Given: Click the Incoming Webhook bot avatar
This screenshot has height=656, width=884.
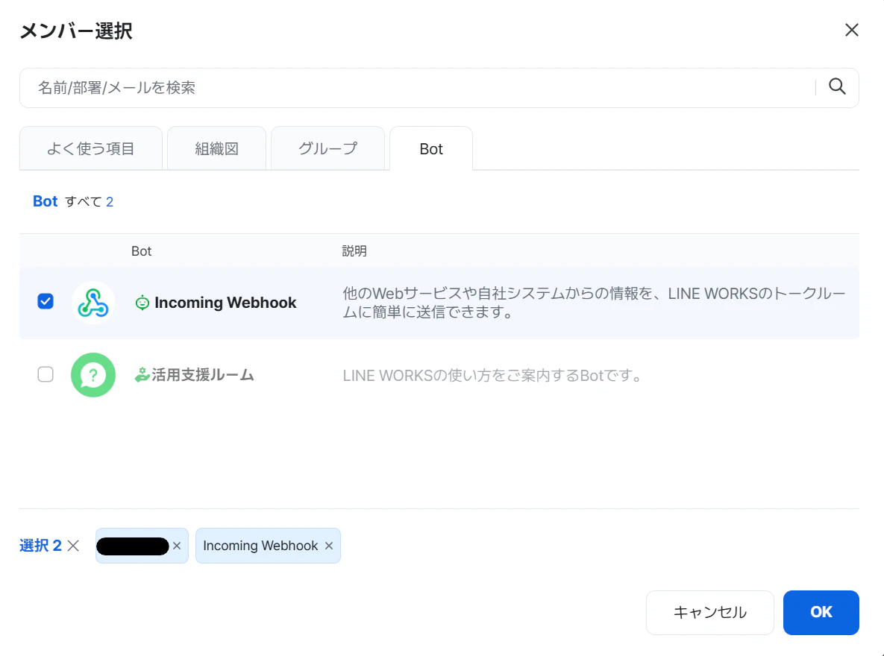Looking at the screenshot, I should coord(93,303).
